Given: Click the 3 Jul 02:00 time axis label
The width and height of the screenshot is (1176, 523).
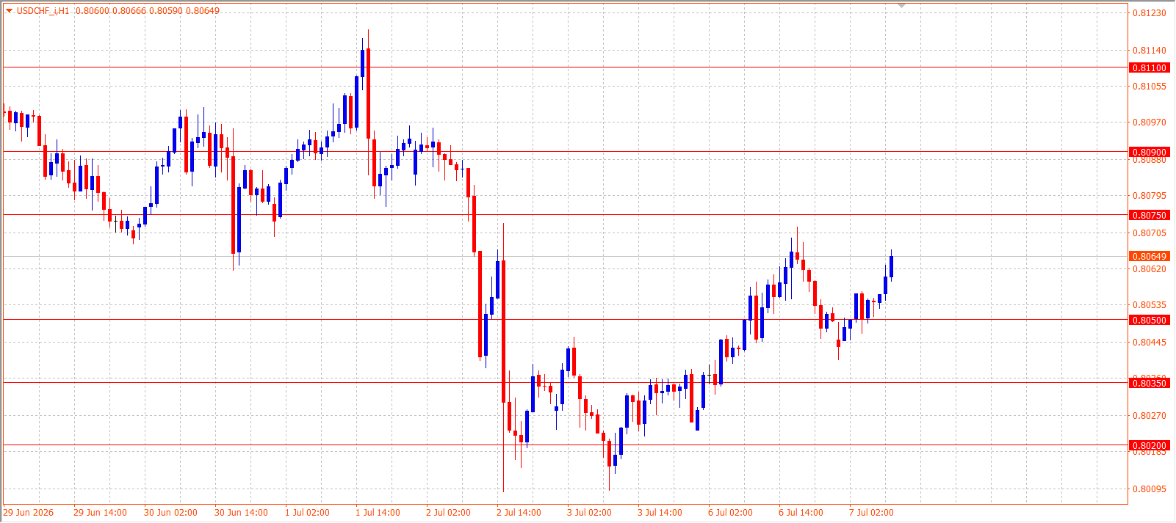Looking at the screenshot, I should click(x=589, y=513).
